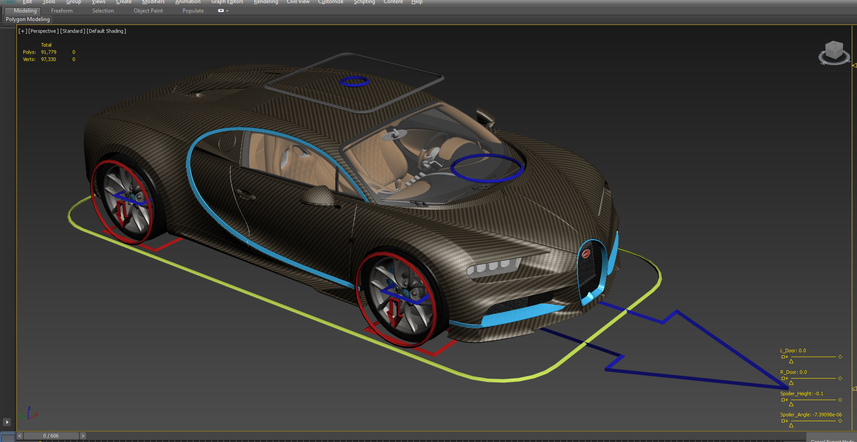Image resolution: width=857 pixels, height=442 pixels.
Task: Click the Spoiler_Height slider width diamond handle
Action: point(840,400)
